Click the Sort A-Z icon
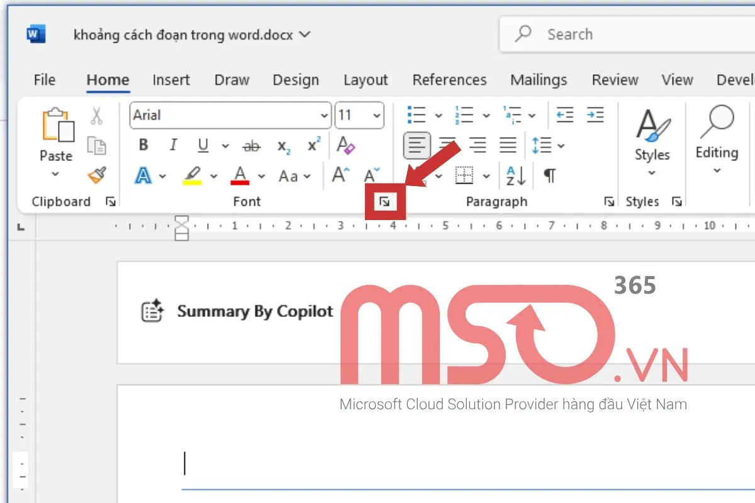755x503 pixels. 515,176
